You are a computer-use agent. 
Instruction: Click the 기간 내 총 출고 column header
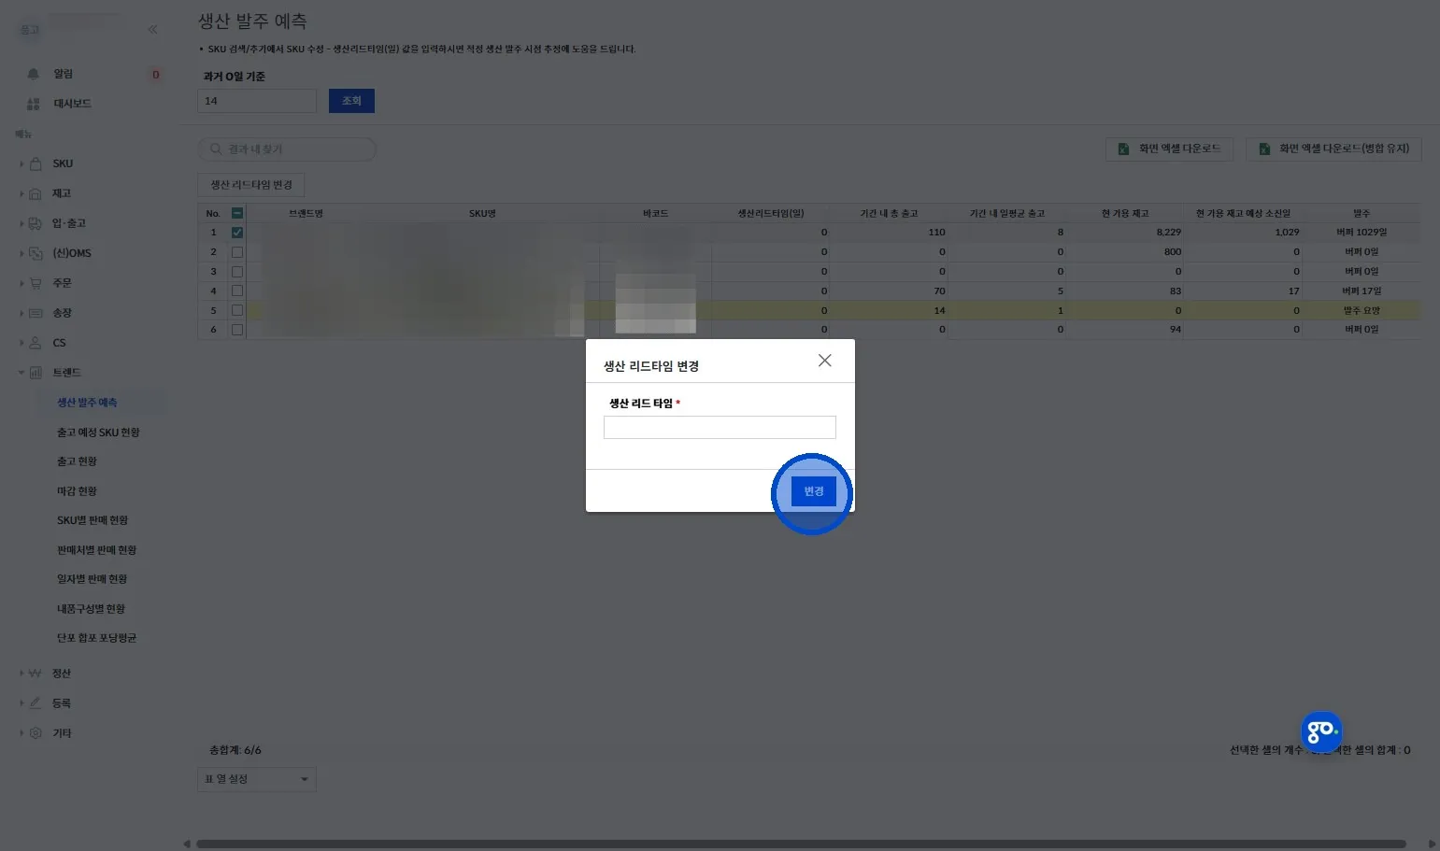point(889,214)
